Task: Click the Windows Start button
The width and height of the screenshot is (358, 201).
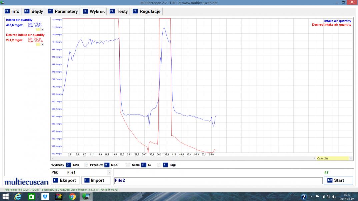Action: pos(6,196)
